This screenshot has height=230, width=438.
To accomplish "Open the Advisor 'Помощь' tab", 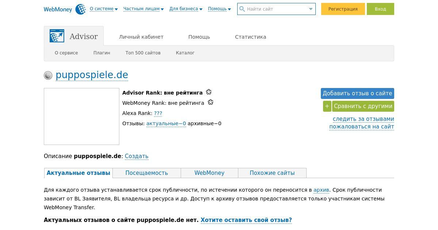I will (199, 37).
